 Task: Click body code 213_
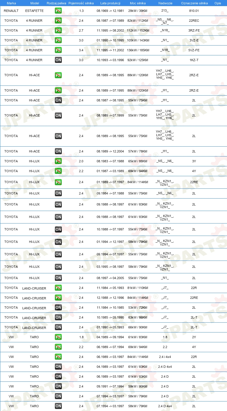(165, 11)
